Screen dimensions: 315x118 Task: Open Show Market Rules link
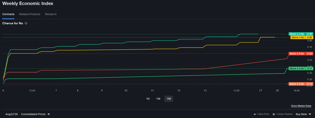coord(301,106)
